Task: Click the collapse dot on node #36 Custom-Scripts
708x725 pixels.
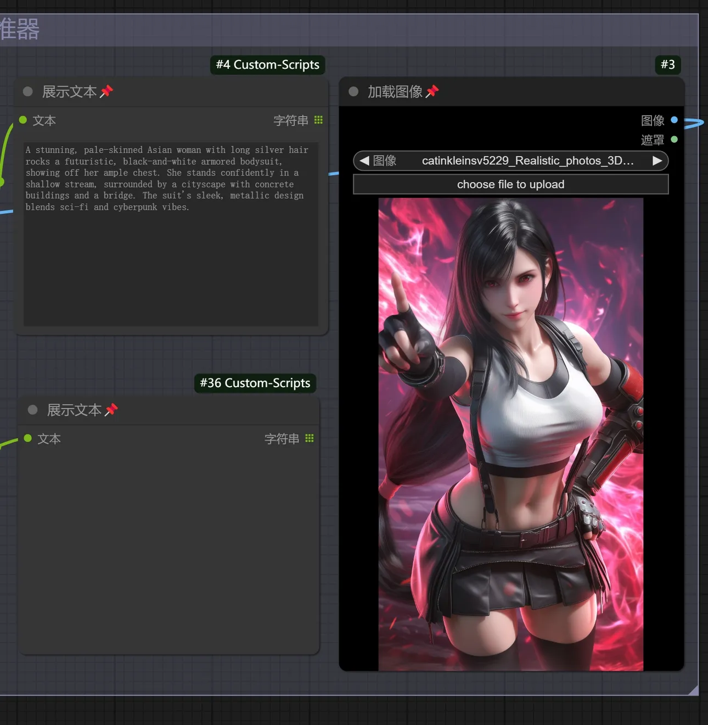Action: pyautogui.click(x=33, y=410)
